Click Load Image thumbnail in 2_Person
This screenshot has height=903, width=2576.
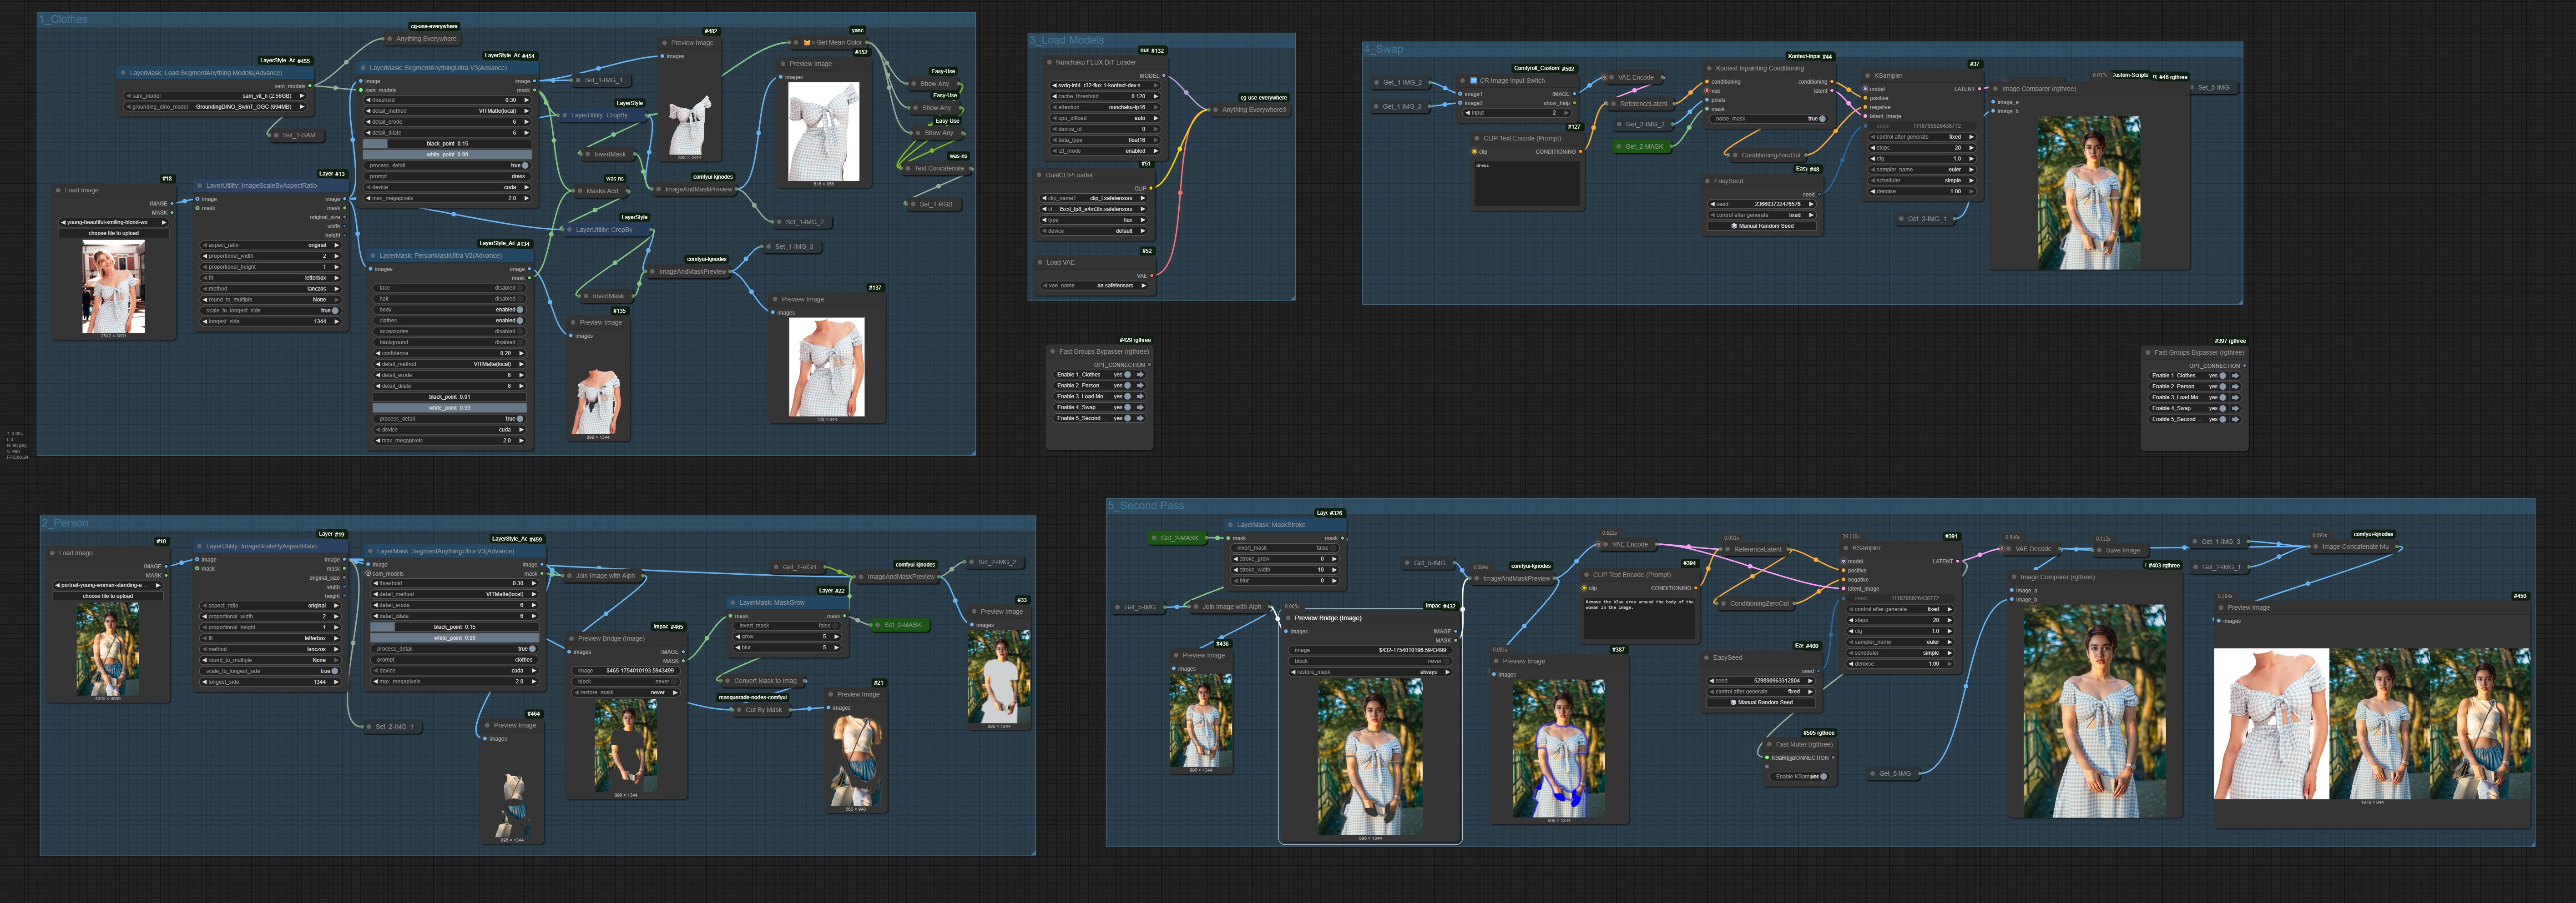[x=108, y=650]
